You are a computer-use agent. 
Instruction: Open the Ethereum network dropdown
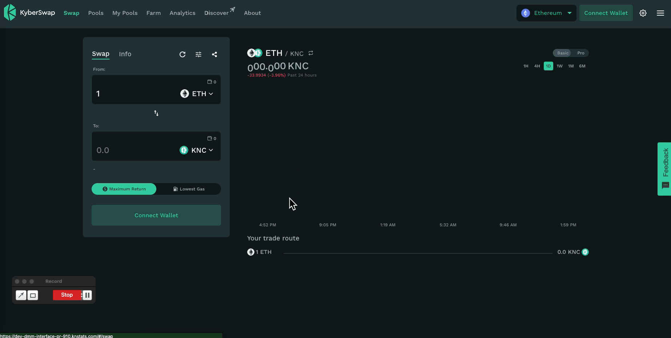(546, 13)
